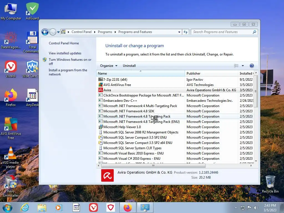Viewport: 284px width, 213px height.
Task: Sort list by Name column header
Action: pos(141,73)
